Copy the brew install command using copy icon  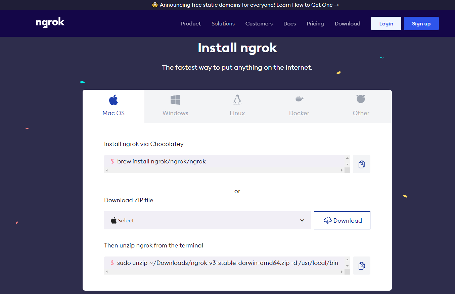(361, 164)
